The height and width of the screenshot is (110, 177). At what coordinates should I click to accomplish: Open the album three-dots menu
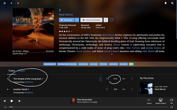[x=106, y=20]
